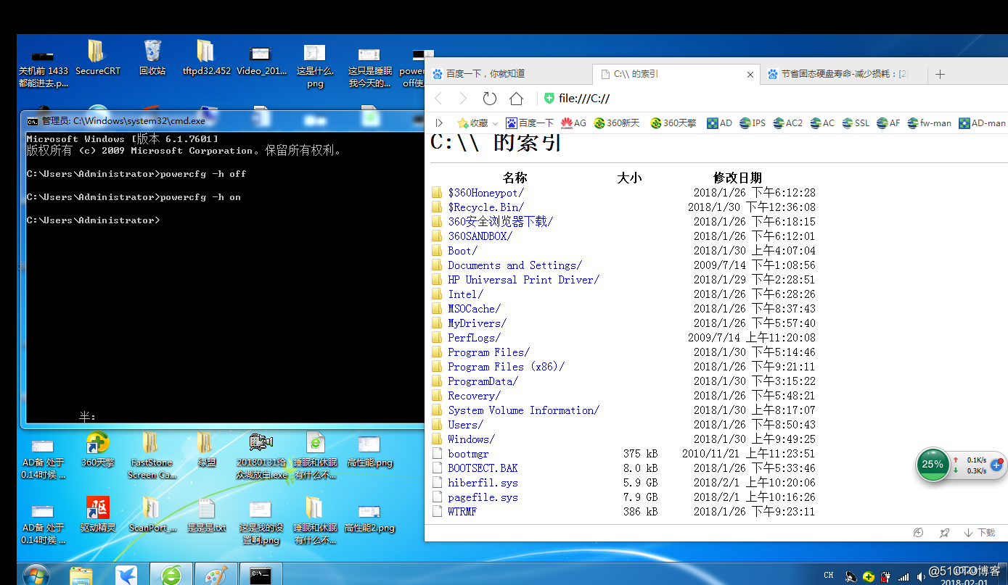
Task: Click the pagefile.sys file link
Action: pos(483,497)
